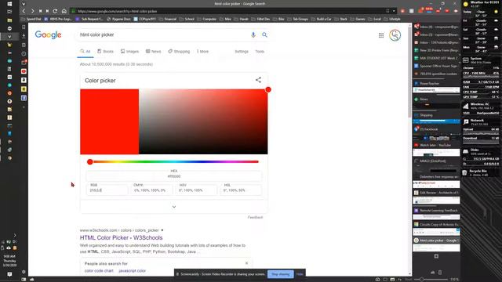Viewport: 502px width, 282px height.
Task: Click the HSL value field
Action: click(241, 190)
